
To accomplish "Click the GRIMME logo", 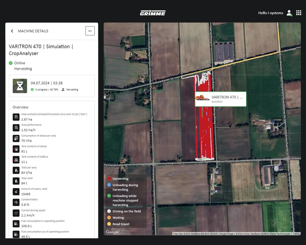I will [153, 13].
